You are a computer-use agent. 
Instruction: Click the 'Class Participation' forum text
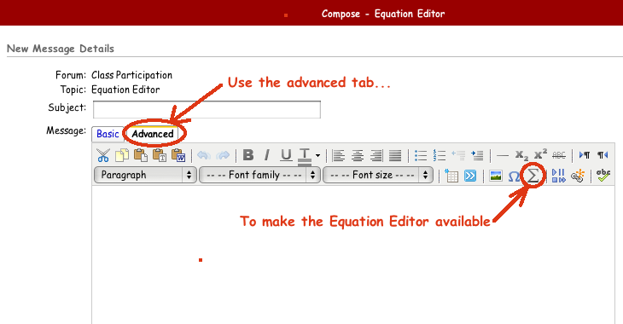tap(132, 75)
